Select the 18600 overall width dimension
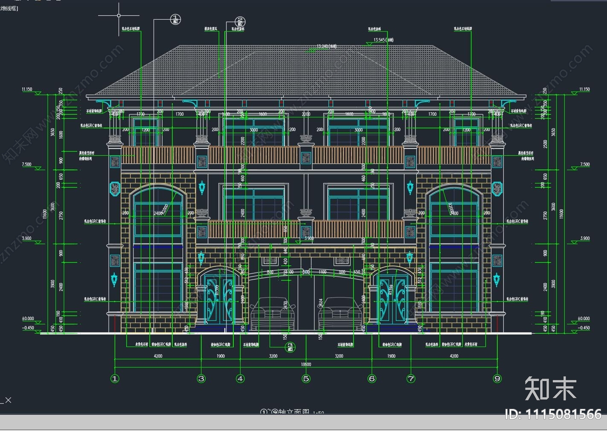 306,364
